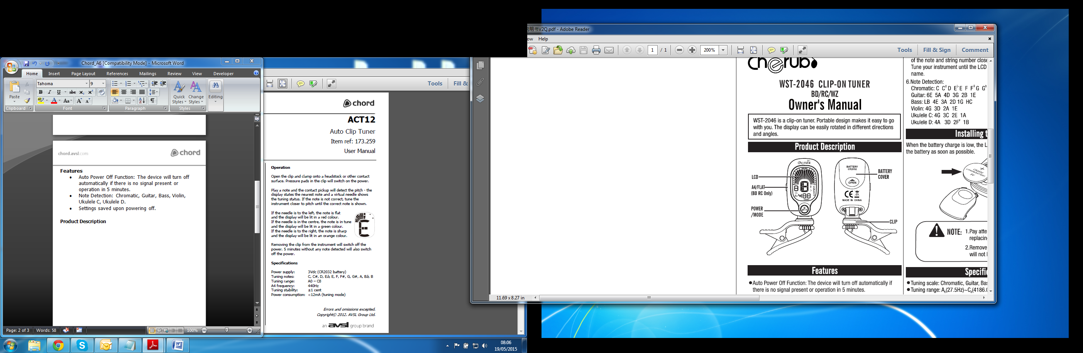Grow the font size in Word

(79, 101)
